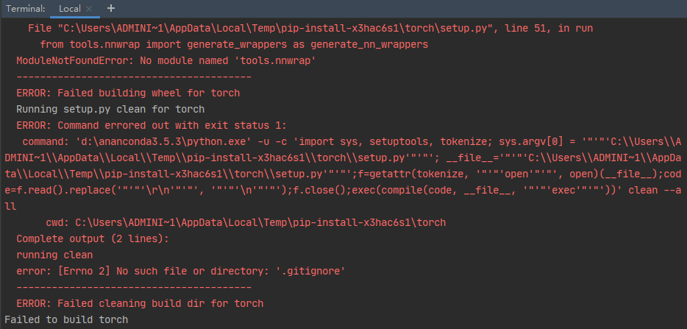Click the Terminal panel label
The height and width of the screenshot is (329, 687).
coord(26,9)
